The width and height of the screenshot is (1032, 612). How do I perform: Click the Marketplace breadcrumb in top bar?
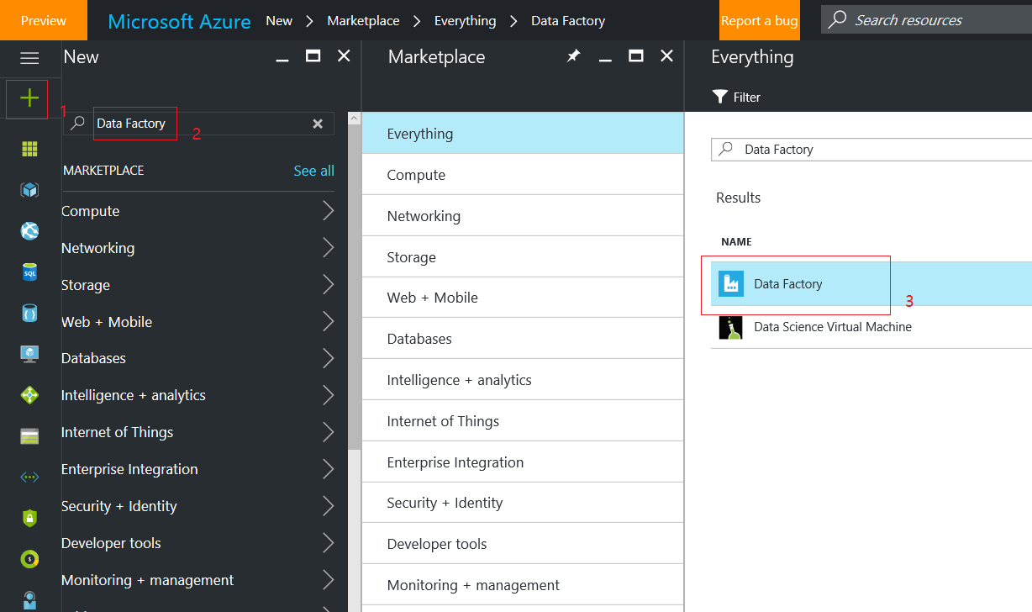[363, 20]
